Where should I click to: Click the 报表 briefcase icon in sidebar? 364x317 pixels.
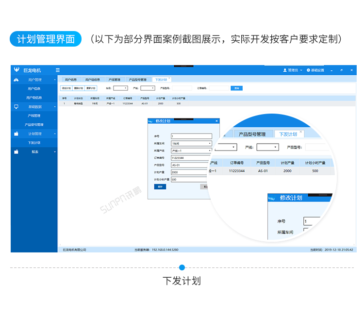click(x=16, y=152)
